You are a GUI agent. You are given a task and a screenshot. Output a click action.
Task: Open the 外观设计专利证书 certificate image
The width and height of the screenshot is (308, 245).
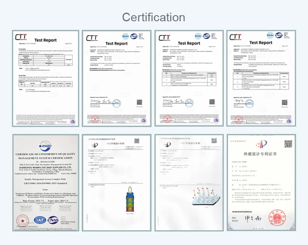[x=261, y=183]
